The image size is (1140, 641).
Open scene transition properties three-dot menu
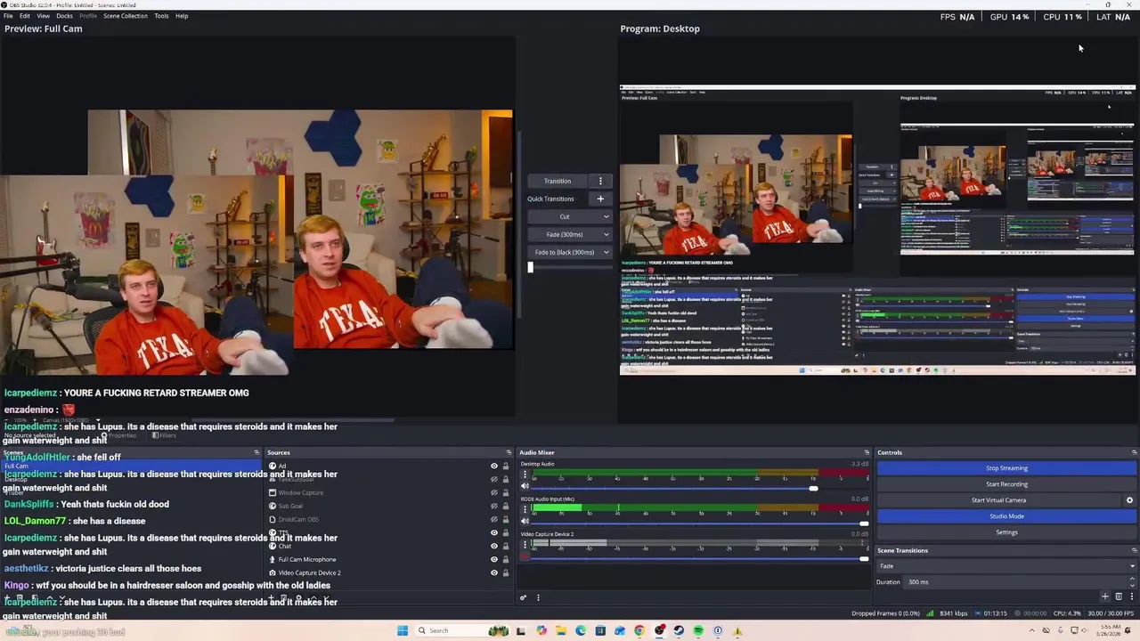(1132, 596)
